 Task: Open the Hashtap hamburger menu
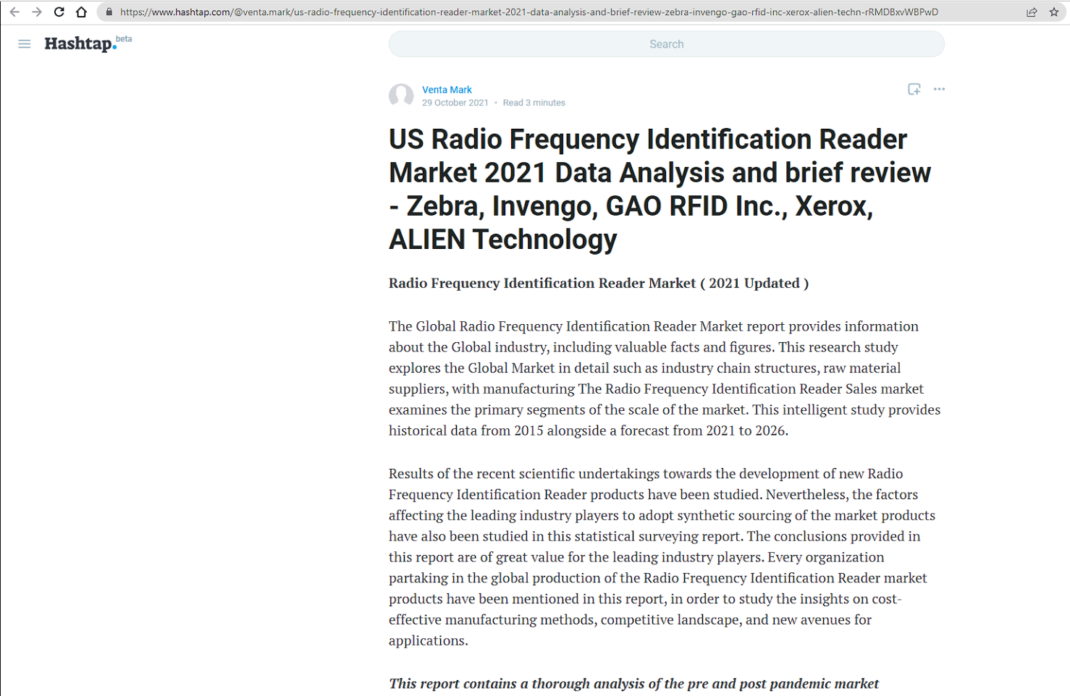[x=25, y=44]
